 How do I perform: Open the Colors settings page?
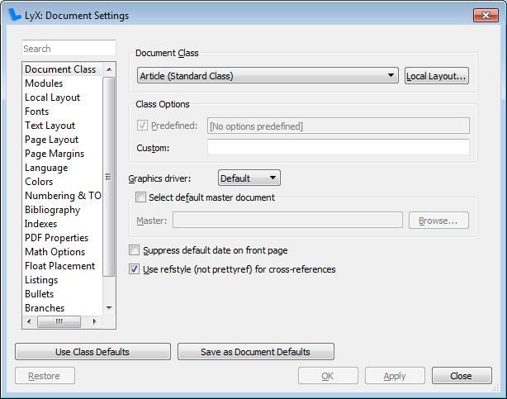63,182
